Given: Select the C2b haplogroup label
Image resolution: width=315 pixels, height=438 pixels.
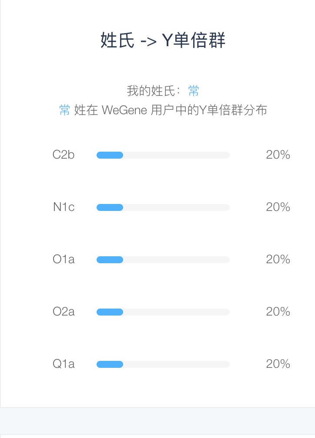Looking at the screenshot, I should click(64, 155).
